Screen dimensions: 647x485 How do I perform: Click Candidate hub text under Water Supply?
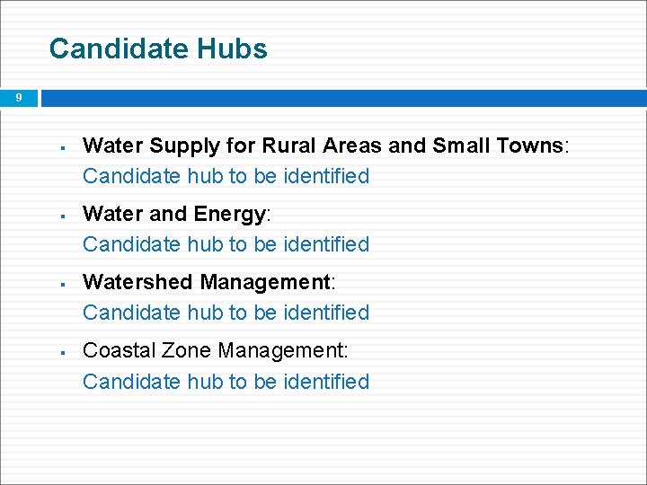point(226,176)
